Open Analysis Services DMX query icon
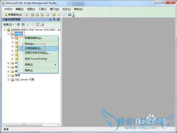The width and height of the screenshot is (177, 133). (x=37, y=15)
